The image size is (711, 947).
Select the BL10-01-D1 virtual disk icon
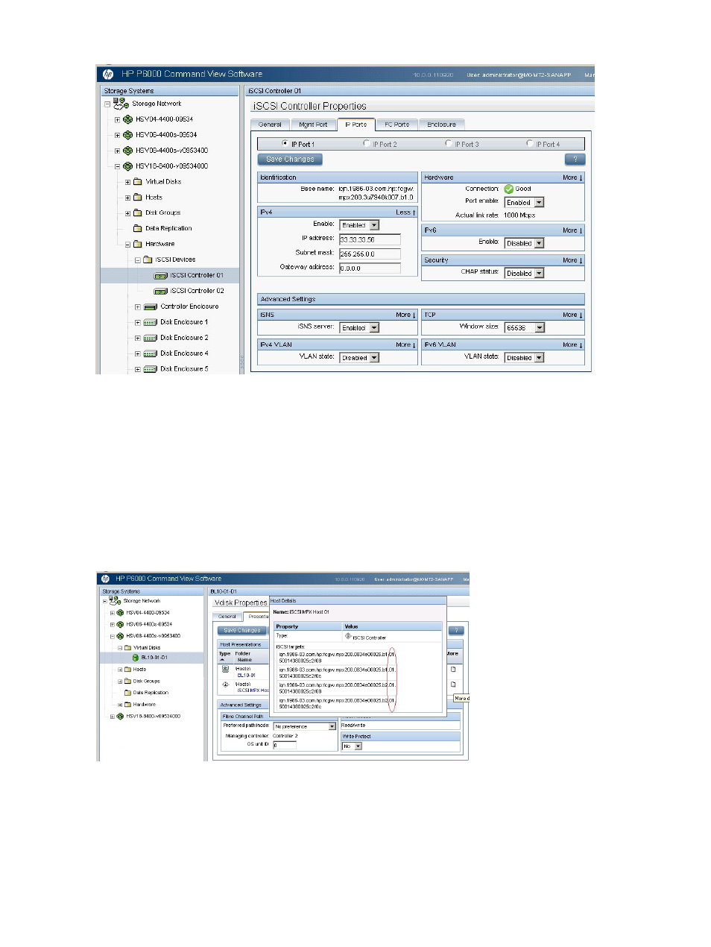pyautogui.click(x=136, y=658)
